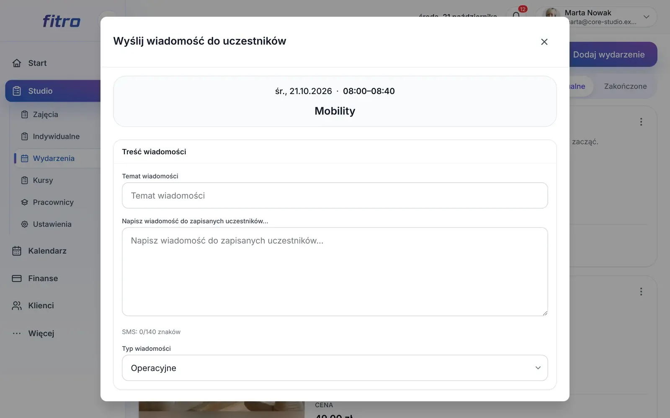
Task: Click the Start home icon in the sidebar
Action: (x=17, y=63)
